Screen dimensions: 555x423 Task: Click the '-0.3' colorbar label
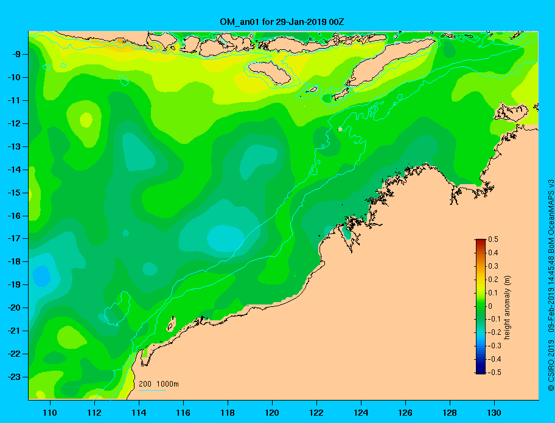click(x=495, y=346)
